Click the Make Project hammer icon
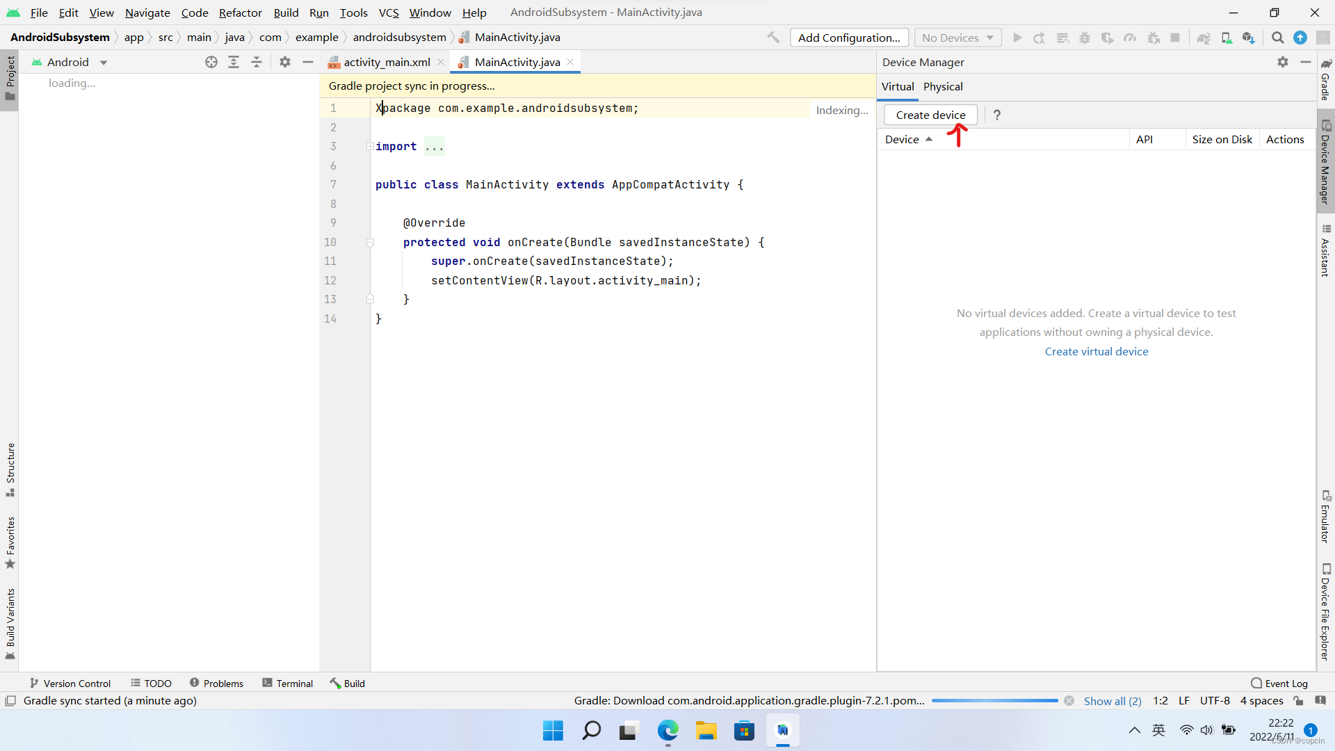 773,38
